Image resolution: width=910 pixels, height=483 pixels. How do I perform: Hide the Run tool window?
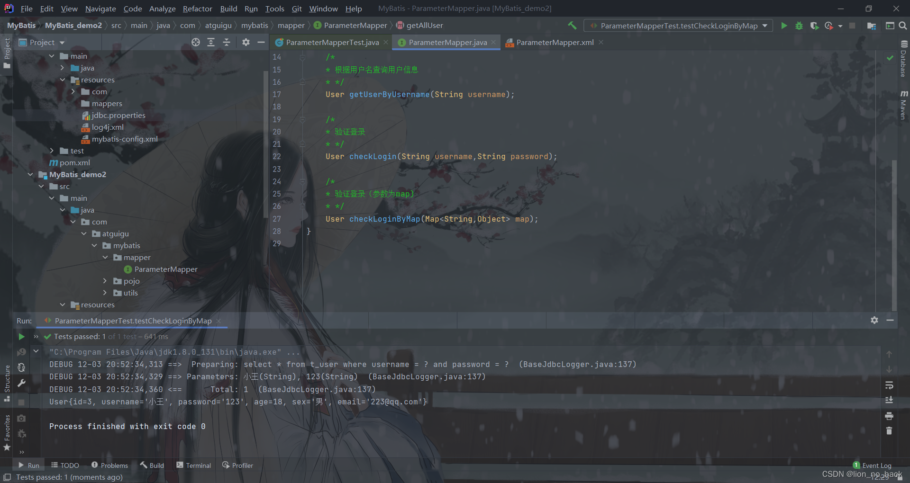click(890, 320)
